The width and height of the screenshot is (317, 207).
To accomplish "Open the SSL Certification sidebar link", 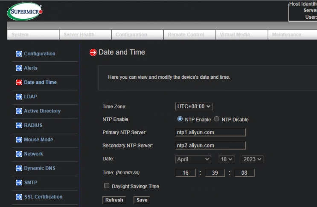I will tap(43, 197).
